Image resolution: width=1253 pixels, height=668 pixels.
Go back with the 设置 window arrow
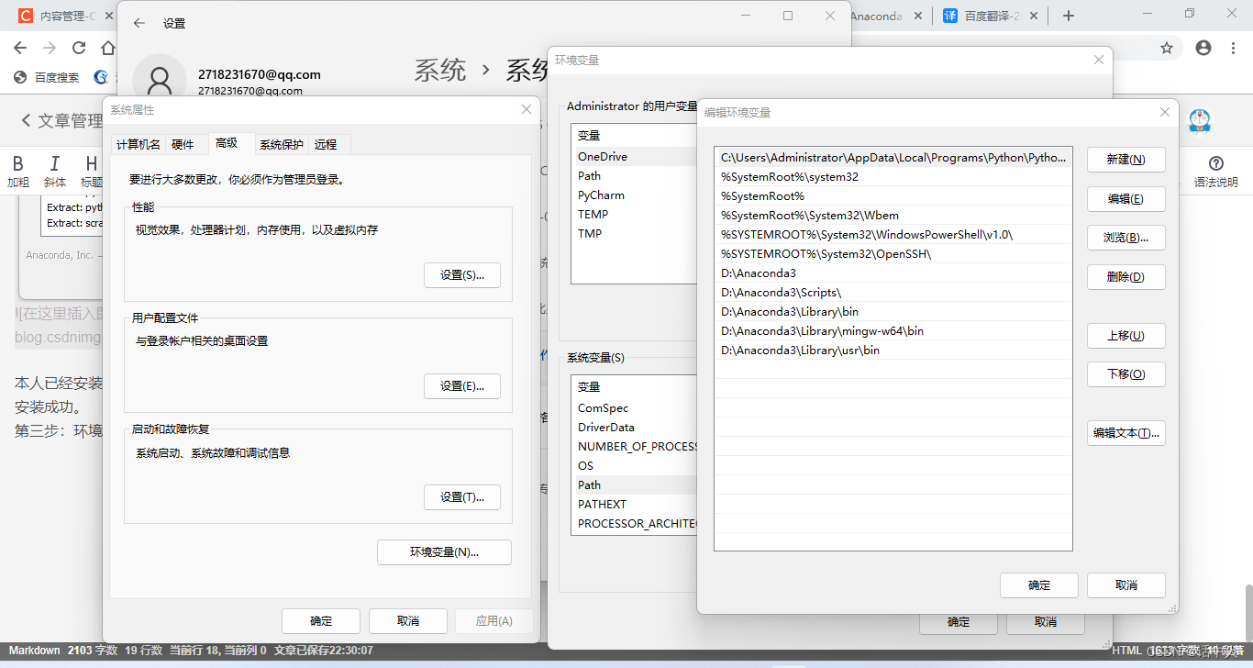[x=139, y=24]
